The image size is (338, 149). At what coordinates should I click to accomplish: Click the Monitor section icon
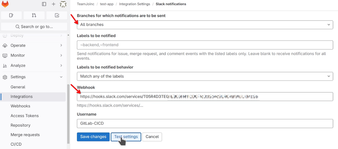(x=5, y=55)
